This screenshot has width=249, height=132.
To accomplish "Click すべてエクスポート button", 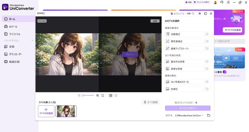I will pos(188,108).
